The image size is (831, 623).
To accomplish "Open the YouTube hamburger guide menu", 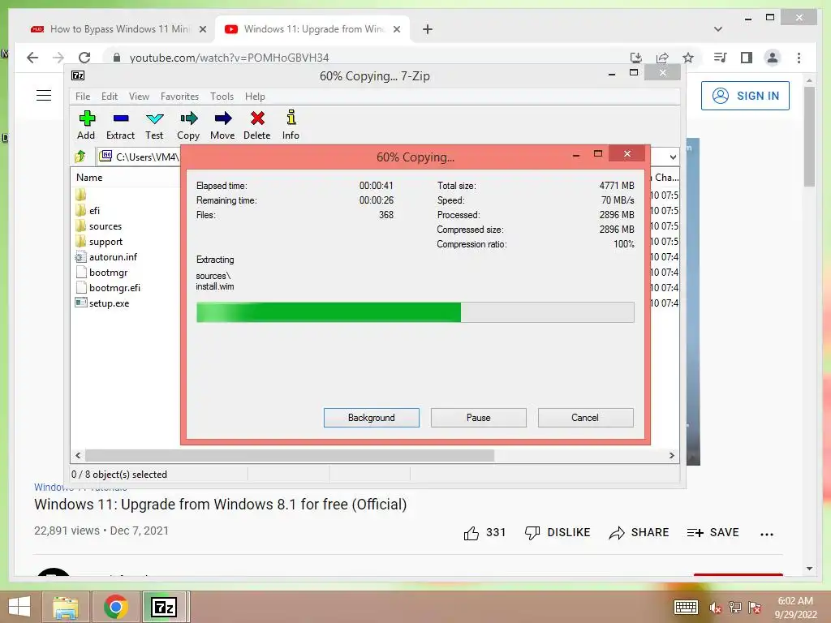I will point(44,96).
